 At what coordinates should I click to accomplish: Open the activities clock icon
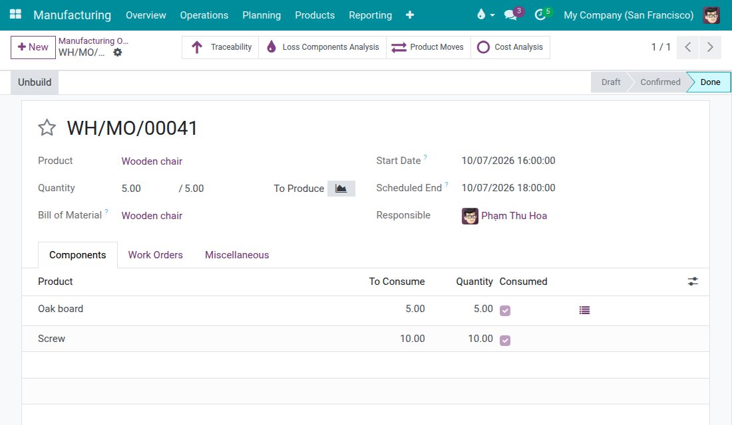tap(540, 15)
